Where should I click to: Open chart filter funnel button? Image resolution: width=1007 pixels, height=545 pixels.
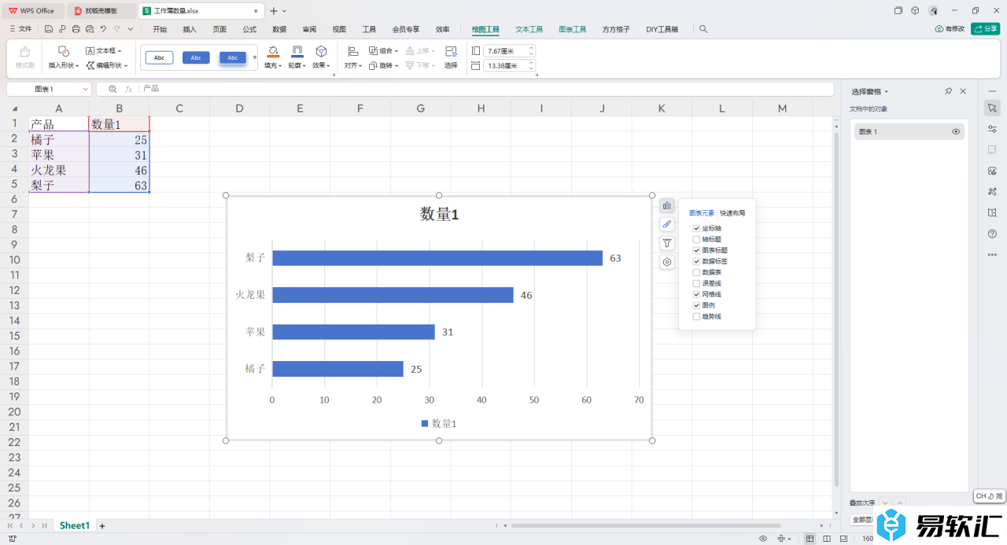click(667, 244)
